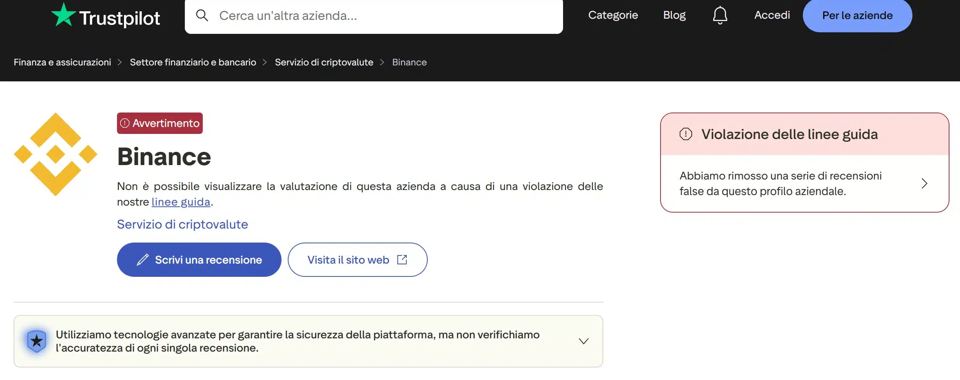
Task: Open the linee guida link
Action: point(181,202)
